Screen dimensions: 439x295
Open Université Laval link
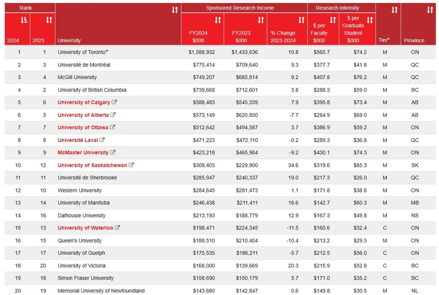(77, 140)
